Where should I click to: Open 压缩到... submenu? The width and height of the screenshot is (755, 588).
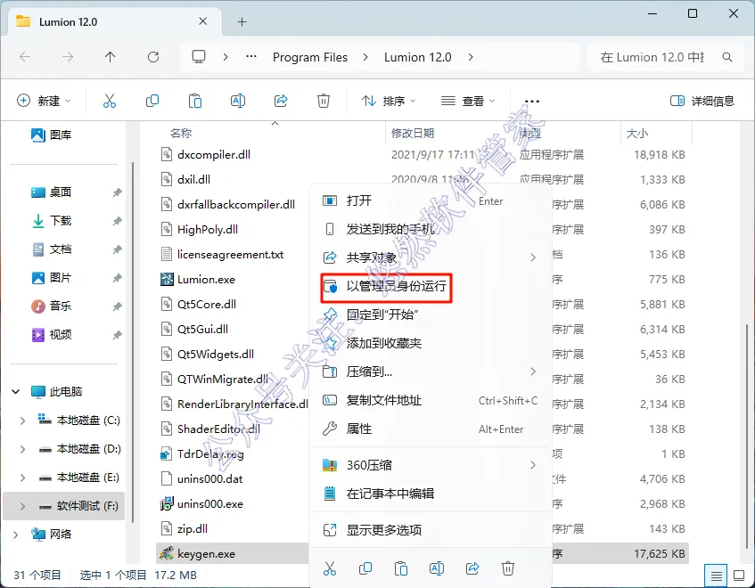click(430, 372)
